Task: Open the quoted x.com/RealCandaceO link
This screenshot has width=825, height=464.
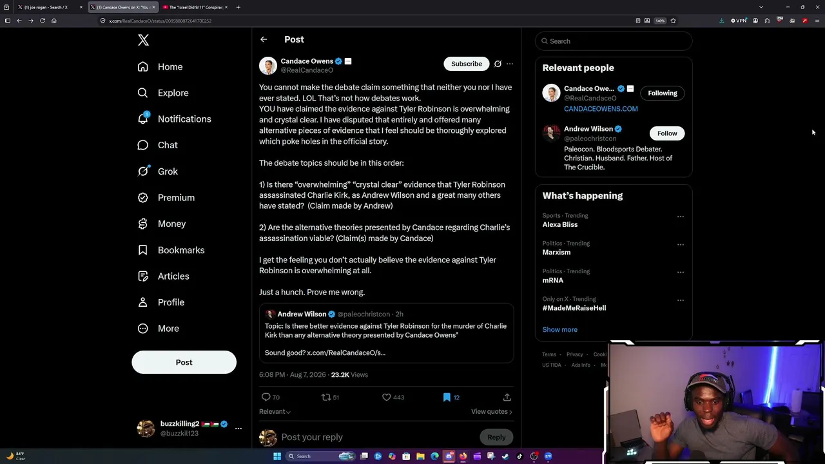Action: pyautogui.click(x=346, y=353)
